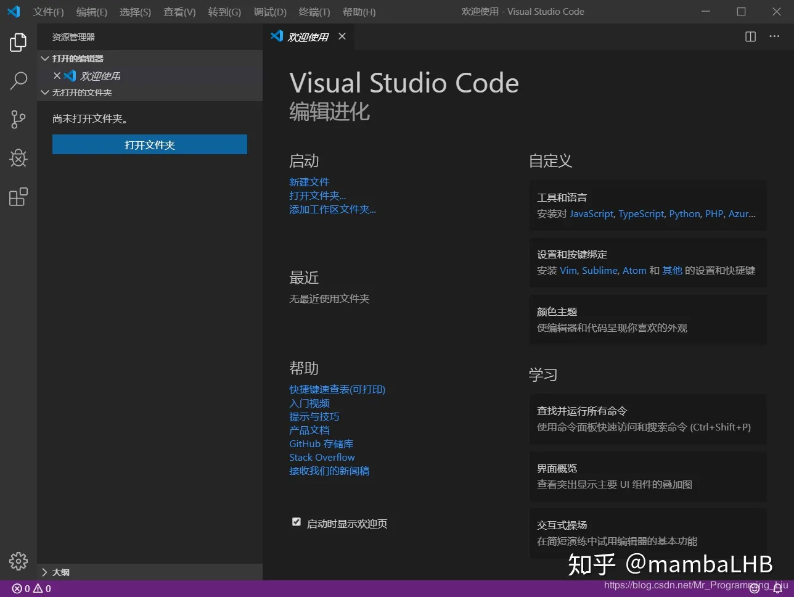Select the Search icon in activity bar
Image resolution: width=794 pixels, height=597 pixels.
pyautogui.click(x=18, y=81)
